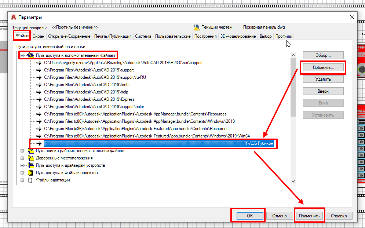Collapse Путь доступа к вспомогательным файлам node

coord(22,55)
